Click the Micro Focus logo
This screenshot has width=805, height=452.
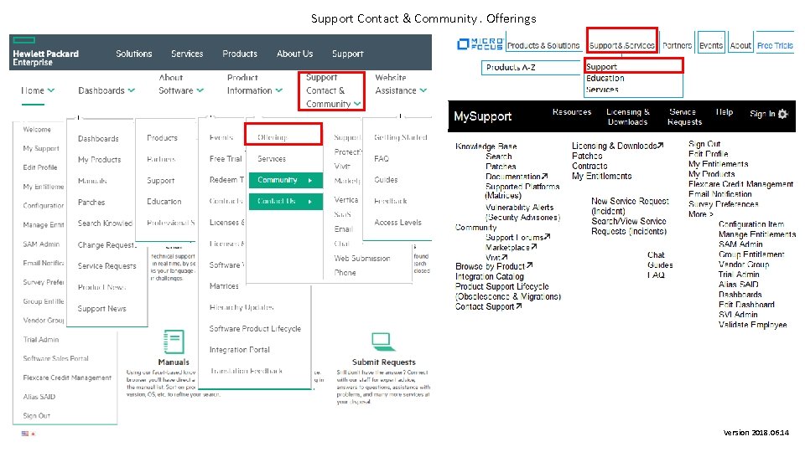click(x=480, y=44)
